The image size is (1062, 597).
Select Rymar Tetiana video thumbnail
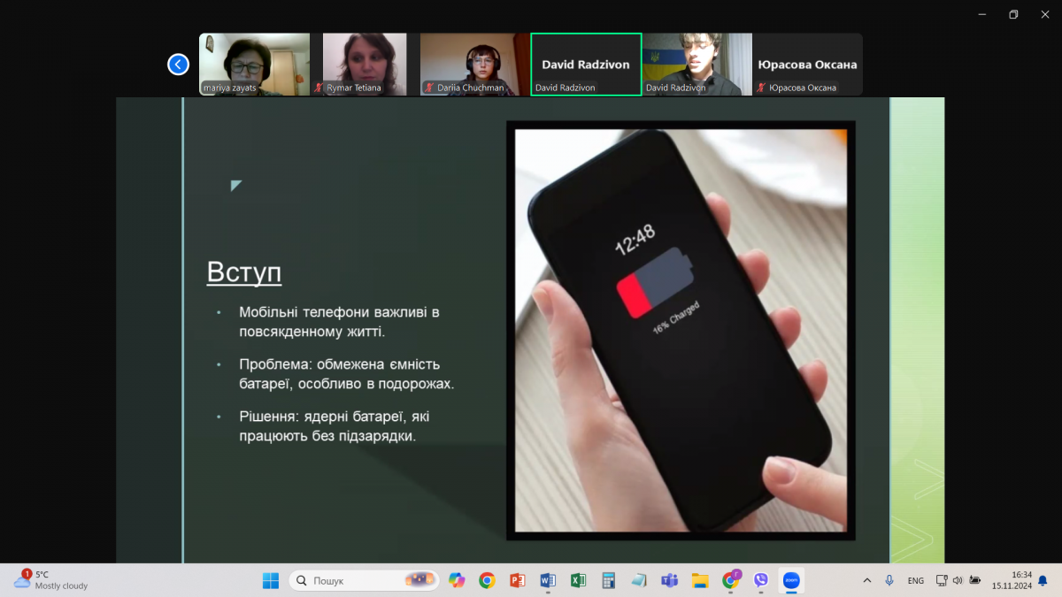pyautogui.click(x=365, y=65)
